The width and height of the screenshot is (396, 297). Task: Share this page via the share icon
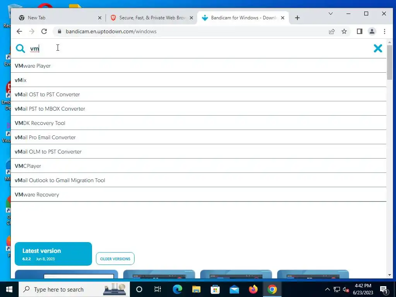point(331,31)
